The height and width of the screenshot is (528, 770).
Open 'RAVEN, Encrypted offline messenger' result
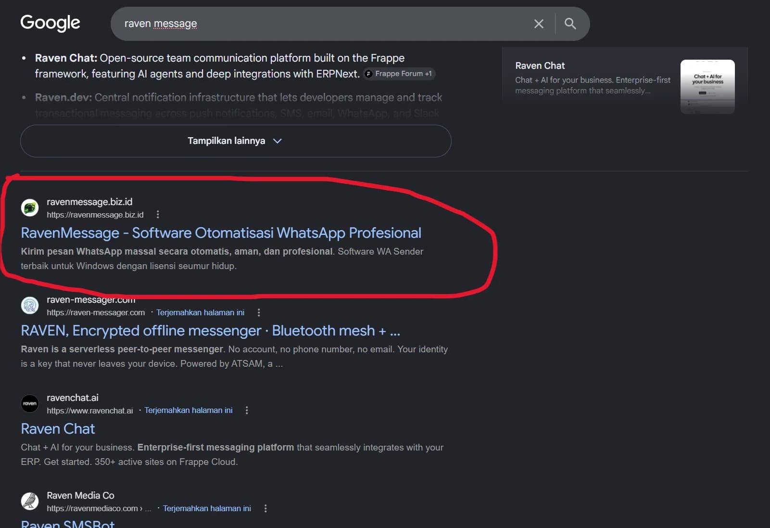coord(211,331)
